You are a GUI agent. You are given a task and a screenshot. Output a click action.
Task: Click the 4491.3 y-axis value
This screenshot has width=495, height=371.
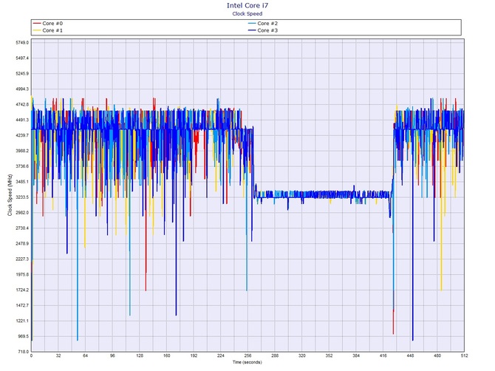pos(22,120)
